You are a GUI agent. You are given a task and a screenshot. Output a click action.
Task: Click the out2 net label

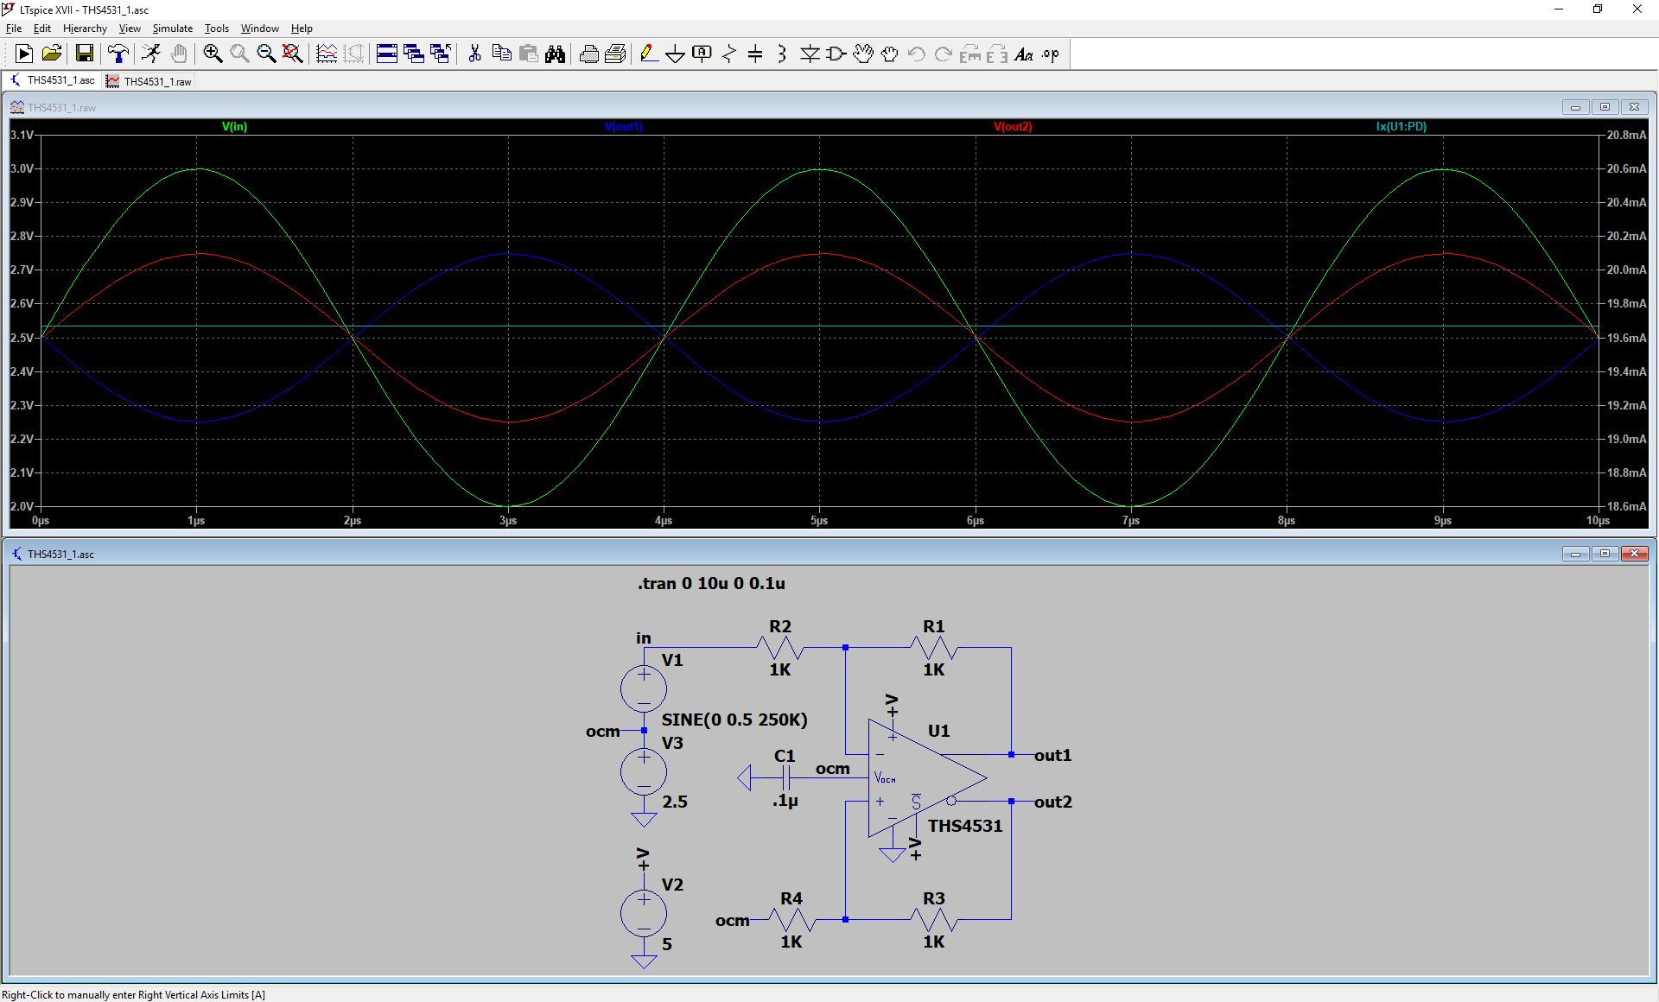[1052, 802]
